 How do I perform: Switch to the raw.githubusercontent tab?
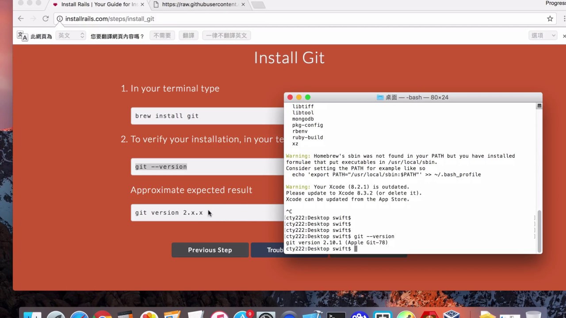(199, 4)
